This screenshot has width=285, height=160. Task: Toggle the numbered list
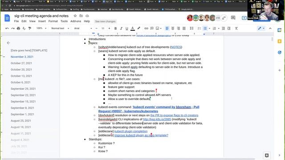[x=214, y=28]
